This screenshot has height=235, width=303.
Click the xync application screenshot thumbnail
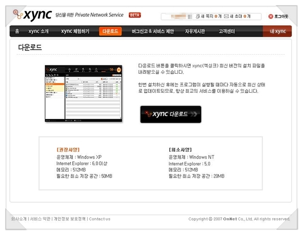(83, 94)
